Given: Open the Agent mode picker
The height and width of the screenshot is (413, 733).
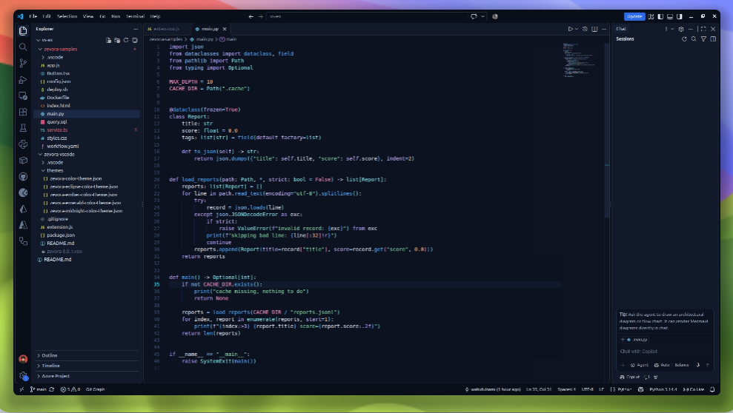Looking at the screenshot, I should pyautogui.click(x=639, y=365).
